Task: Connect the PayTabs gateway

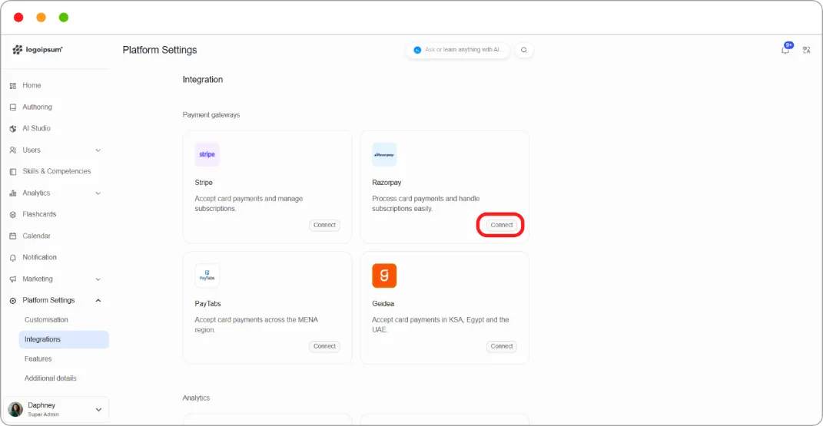Action: pos(324,346)
